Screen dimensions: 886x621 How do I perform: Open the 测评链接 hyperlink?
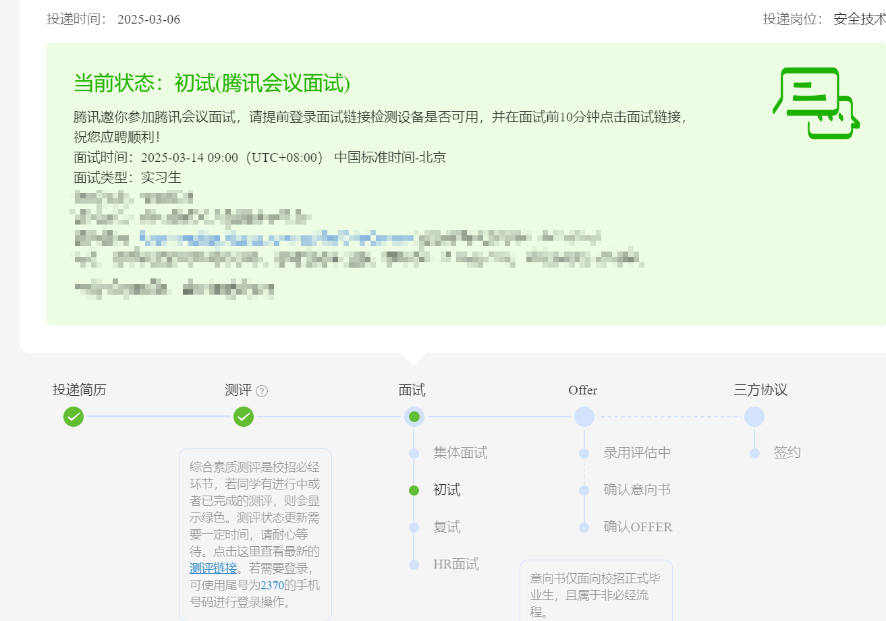coord(213,567)
